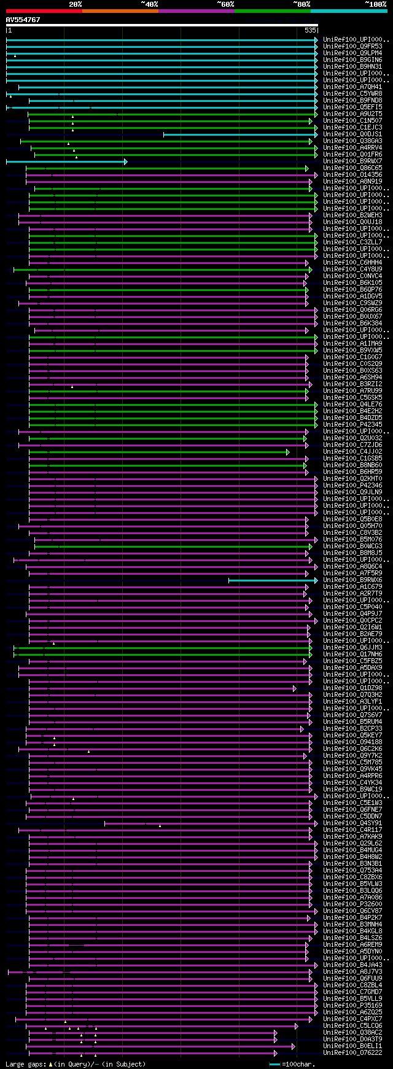The image size is (393, 1069).
Task: Select hit label UniRef100_O94188
Action: [352, 742]
